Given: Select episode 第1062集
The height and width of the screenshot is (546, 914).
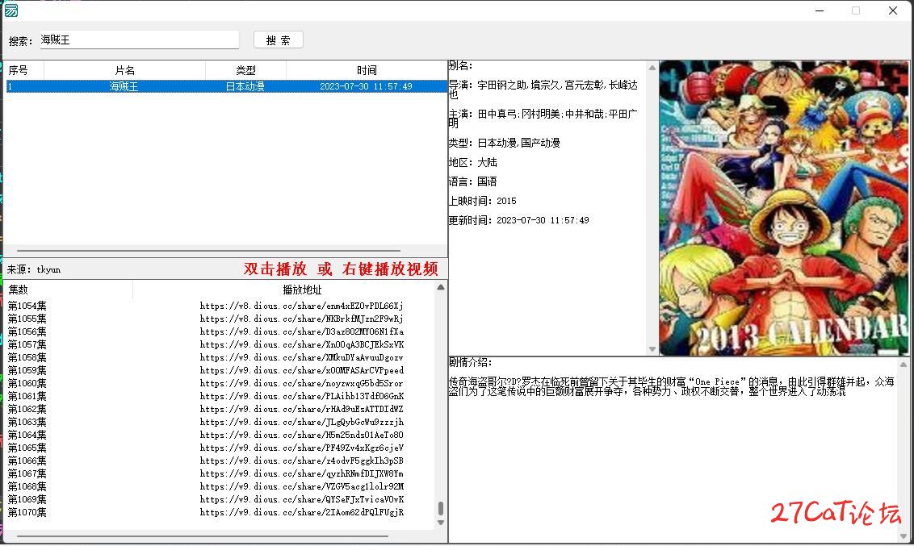Looking at the screenshot, I should (27, 409).
